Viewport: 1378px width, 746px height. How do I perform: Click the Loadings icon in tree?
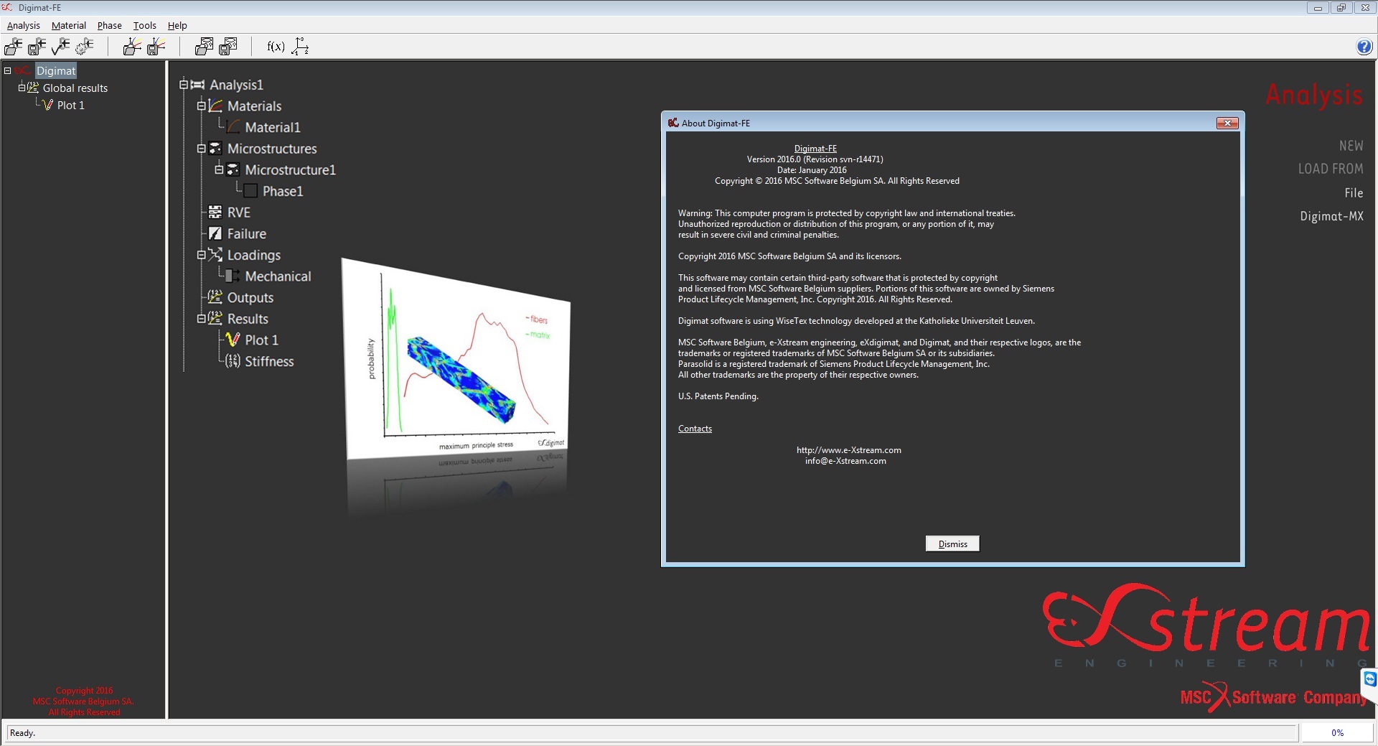click(215, 255)
